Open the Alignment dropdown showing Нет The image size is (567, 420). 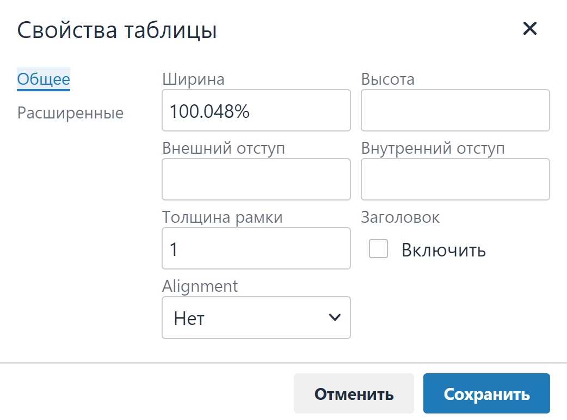click(256, 318)
